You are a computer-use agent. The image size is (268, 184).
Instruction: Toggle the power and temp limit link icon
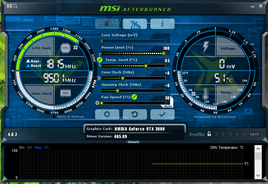click(100, 60)
